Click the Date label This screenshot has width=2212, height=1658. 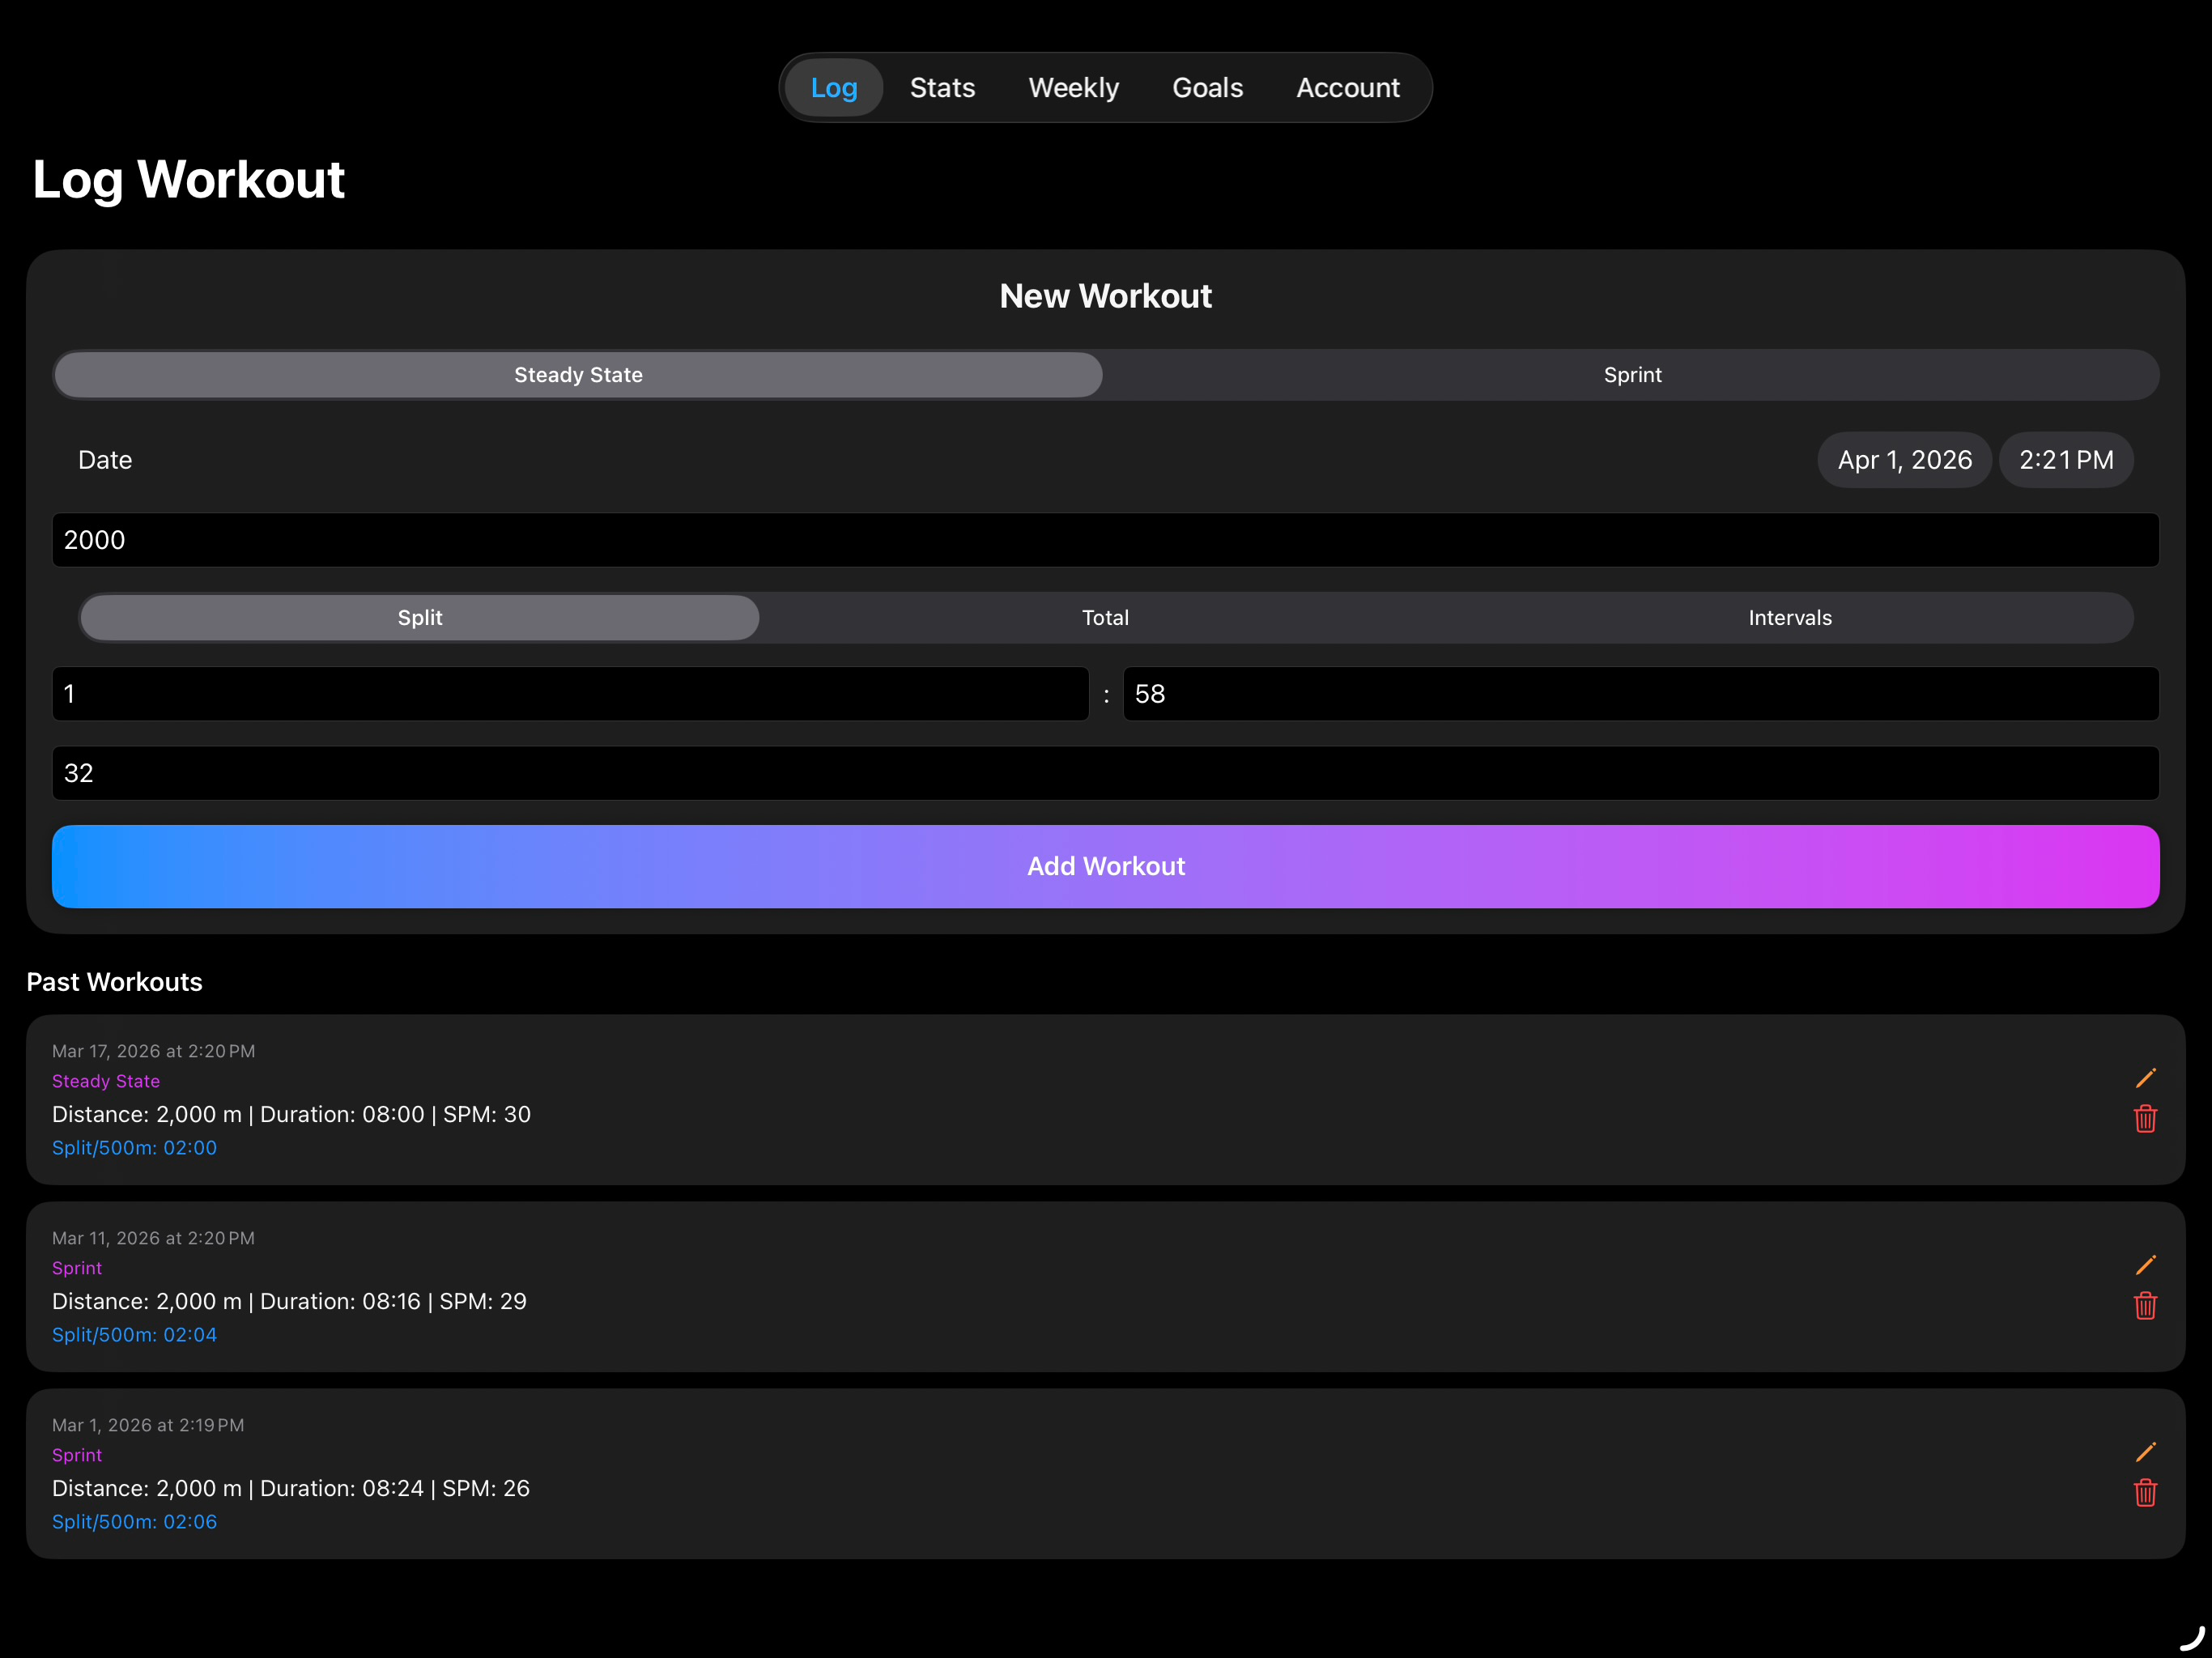[x=105, y=460]
